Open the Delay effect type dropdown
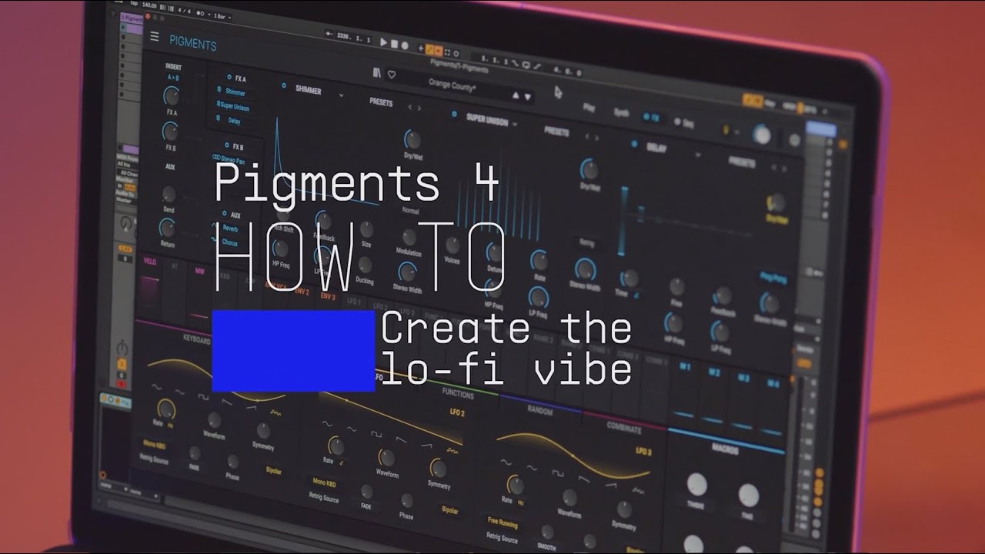The image size is (985, 554). tap(698, 155)
